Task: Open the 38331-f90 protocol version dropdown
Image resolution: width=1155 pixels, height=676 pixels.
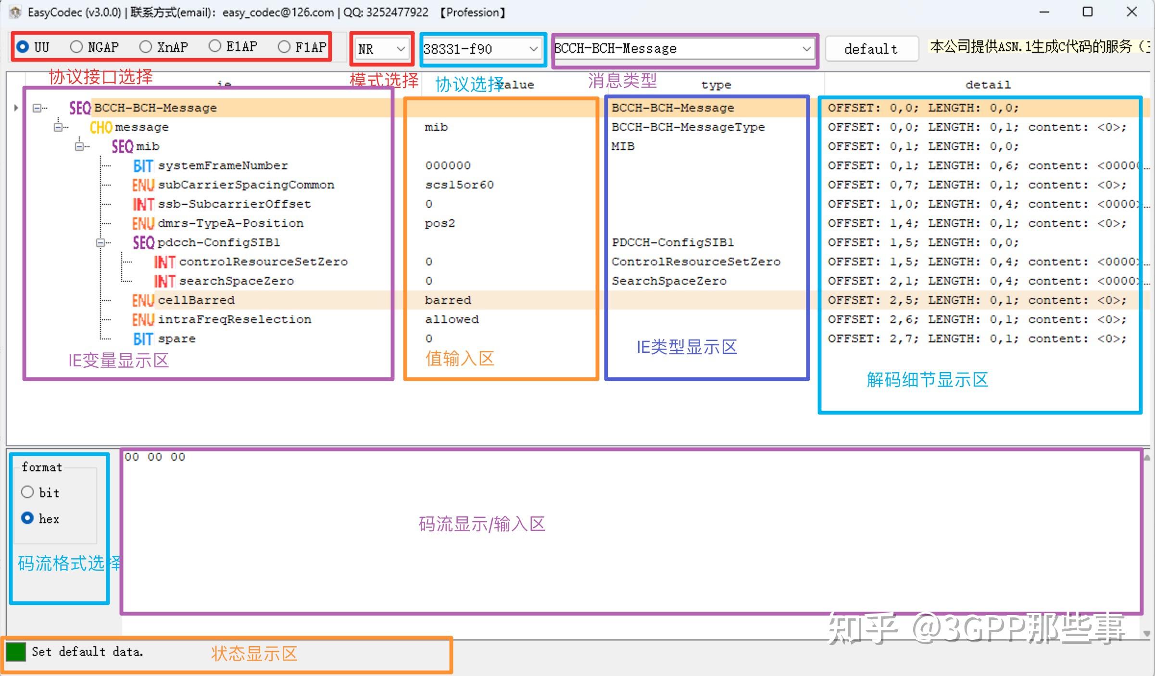Action: click(x=533, y=49)
